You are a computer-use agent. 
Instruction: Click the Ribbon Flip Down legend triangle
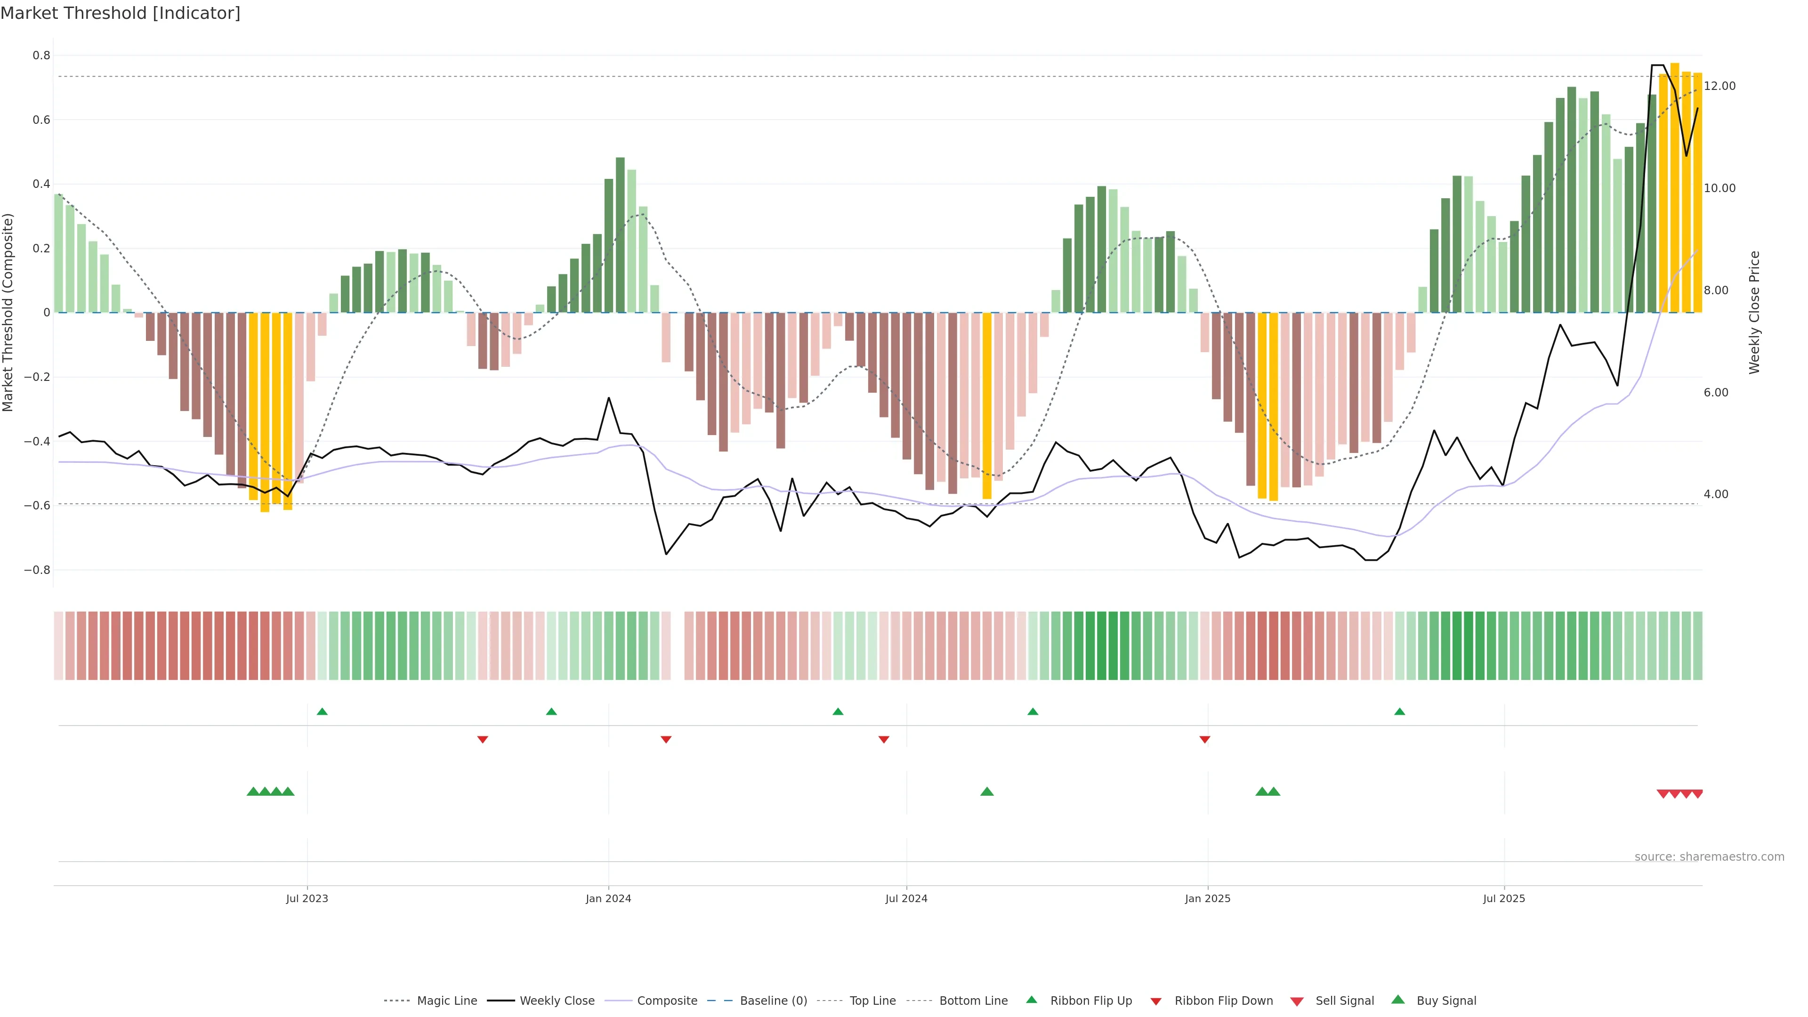[1156, 1001]
